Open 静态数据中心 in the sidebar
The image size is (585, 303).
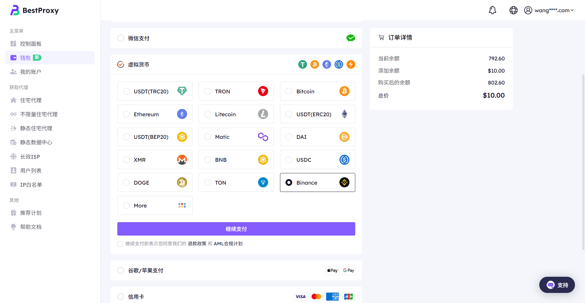(50, 142)
